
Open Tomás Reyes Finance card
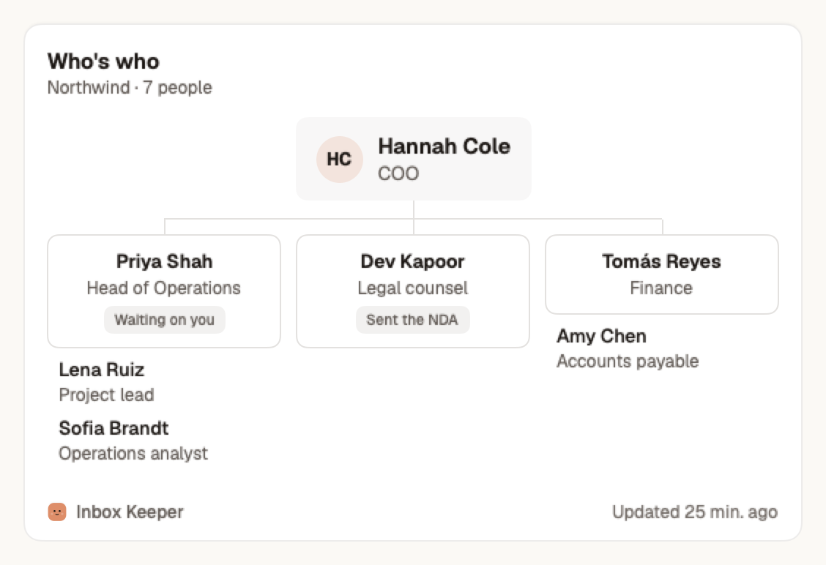[x=662, y=274]
